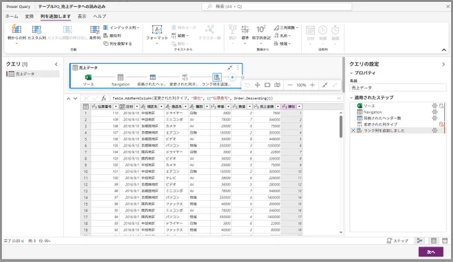Add a カスタム列 custom column
The height and width of the screenshot is (262, 453).
(37, 33)
